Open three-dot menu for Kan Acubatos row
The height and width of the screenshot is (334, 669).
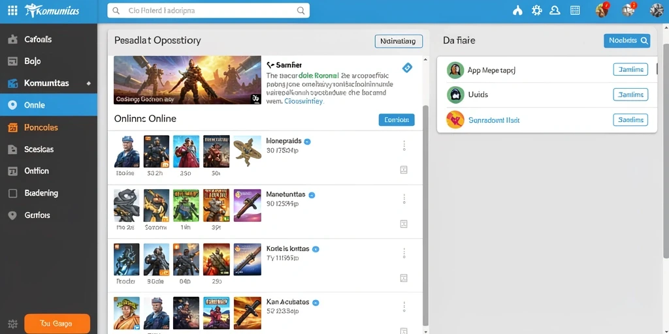[404, 307]
